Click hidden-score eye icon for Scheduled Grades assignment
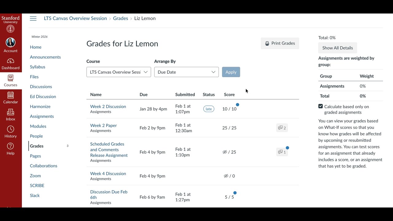The image size is (393, 221). (x=225, y=152)
